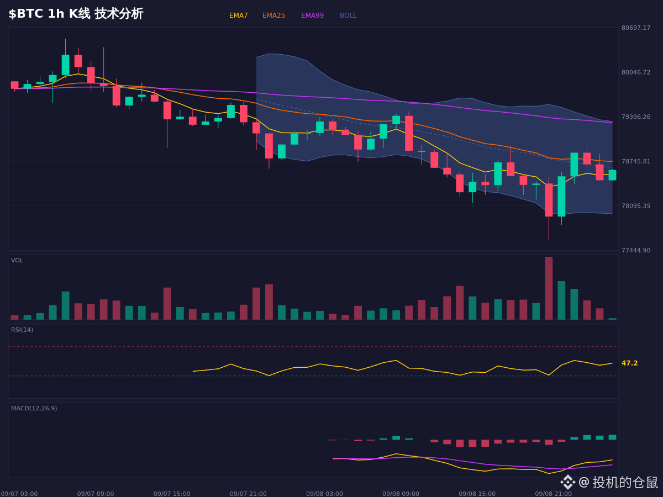Click the RSI value 47.2 label

pyautogui.click(x=629, y=363)
